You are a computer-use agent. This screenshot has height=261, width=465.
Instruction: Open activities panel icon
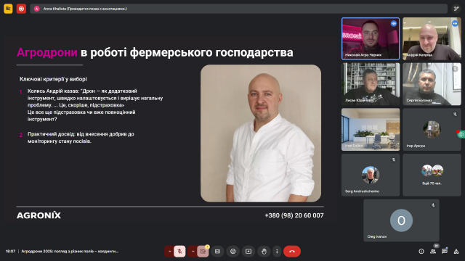point(456,252)
